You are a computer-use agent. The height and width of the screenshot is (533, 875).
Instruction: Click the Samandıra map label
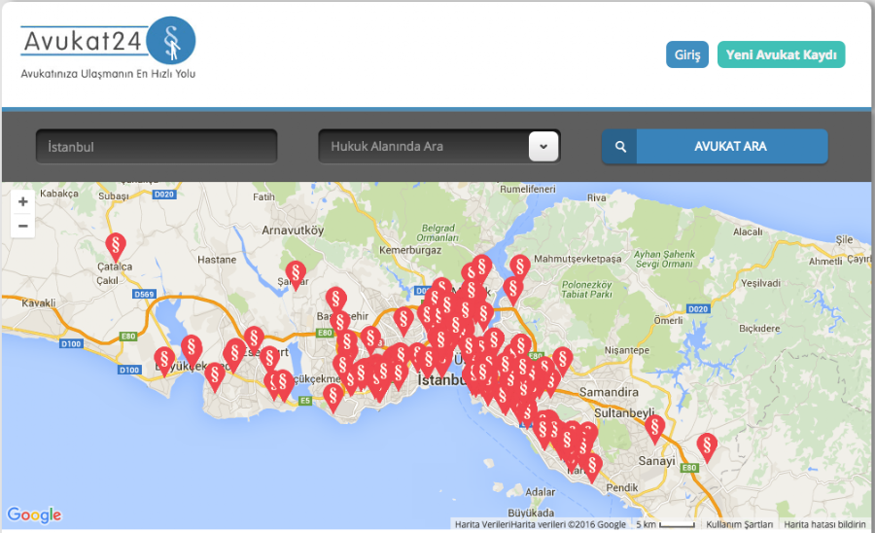coord(609,392)
